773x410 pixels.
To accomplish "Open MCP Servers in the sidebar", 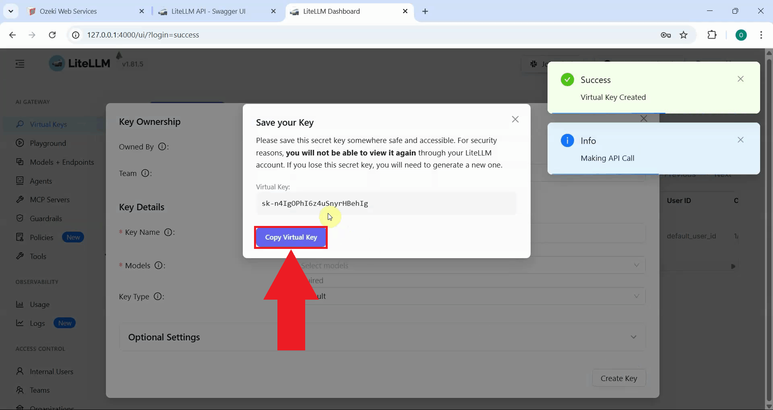I will click(50, 199).
